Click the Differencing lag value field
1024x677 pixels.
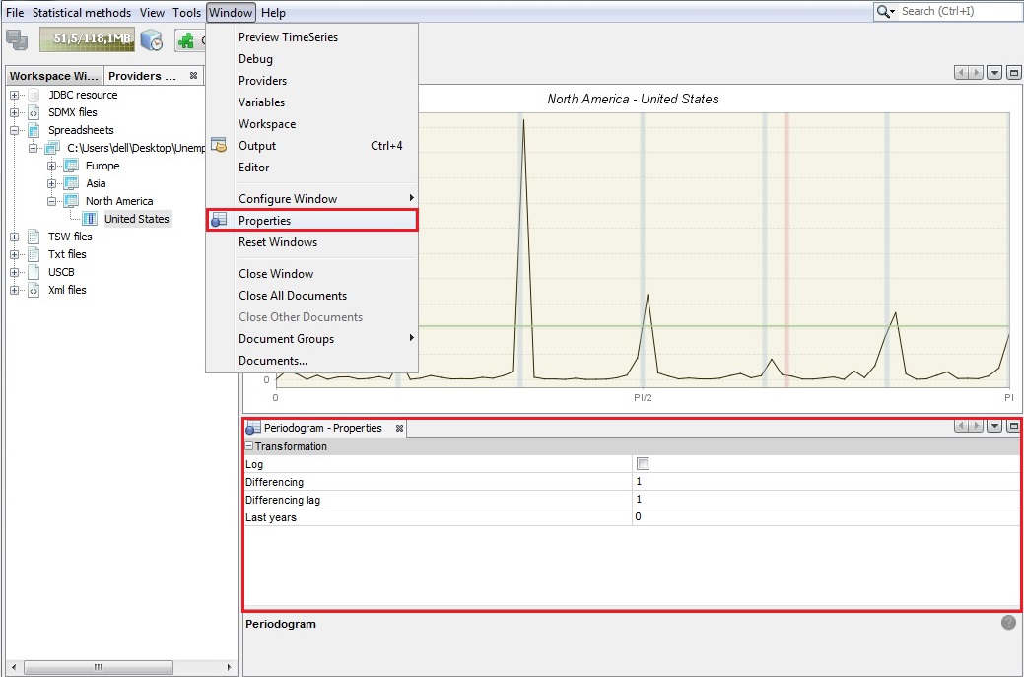click(x=824, y=500)
